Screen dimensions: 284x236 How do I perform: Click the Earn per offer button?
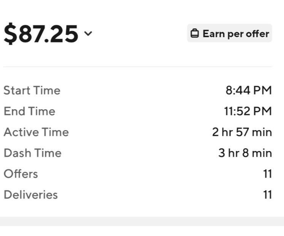[x=230, y=33]
